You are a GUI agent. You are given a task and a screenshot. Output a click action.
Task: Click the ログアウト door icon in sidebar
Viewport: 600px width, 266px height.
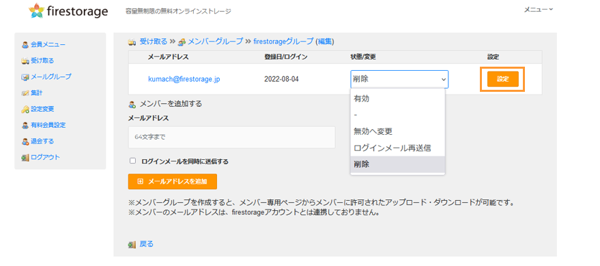click(x=25, y=157)
